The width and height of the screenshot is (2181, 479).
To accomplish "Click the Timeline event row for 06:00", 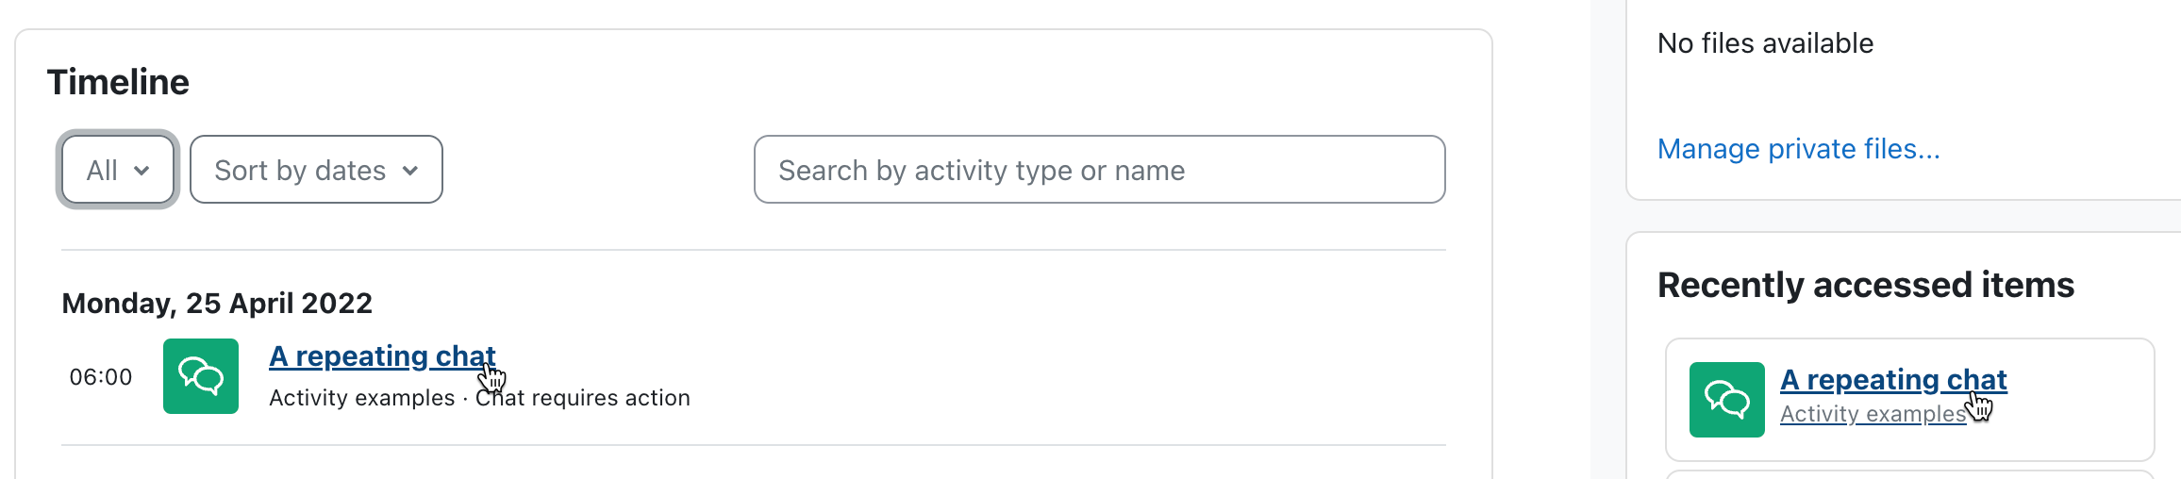I will (x=754, y=377).
